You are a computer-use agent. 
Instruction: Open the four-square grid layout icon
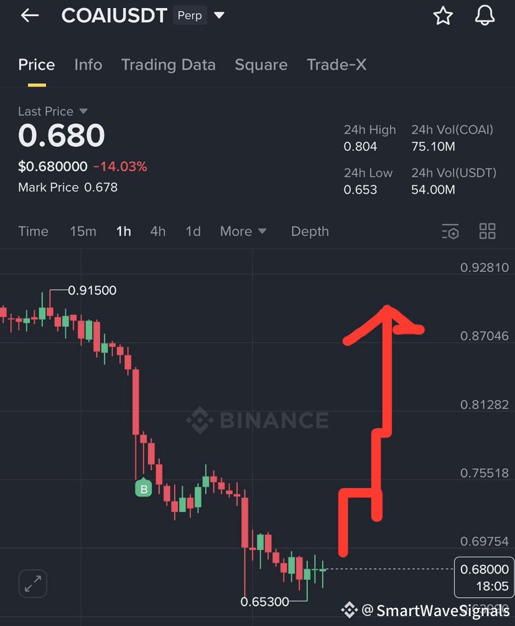pos(487,231)
